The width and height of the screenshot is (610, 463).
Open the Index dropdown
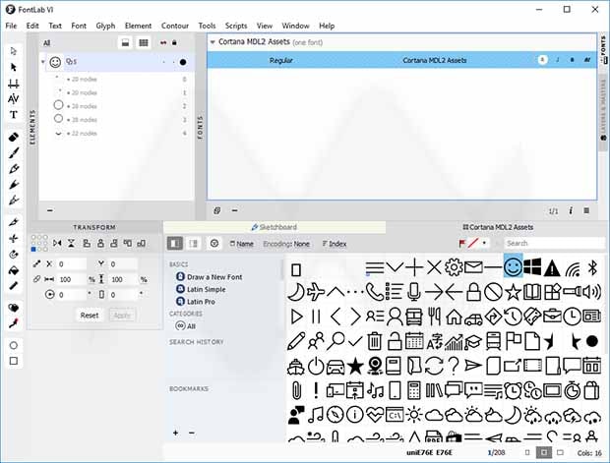[334, 244]
